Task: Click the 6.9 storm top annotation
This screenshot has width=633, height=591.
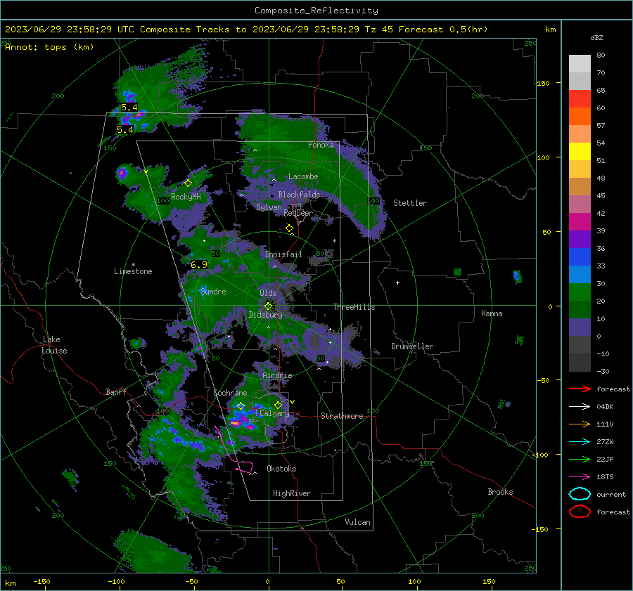Action: click(x=199, y=265)
